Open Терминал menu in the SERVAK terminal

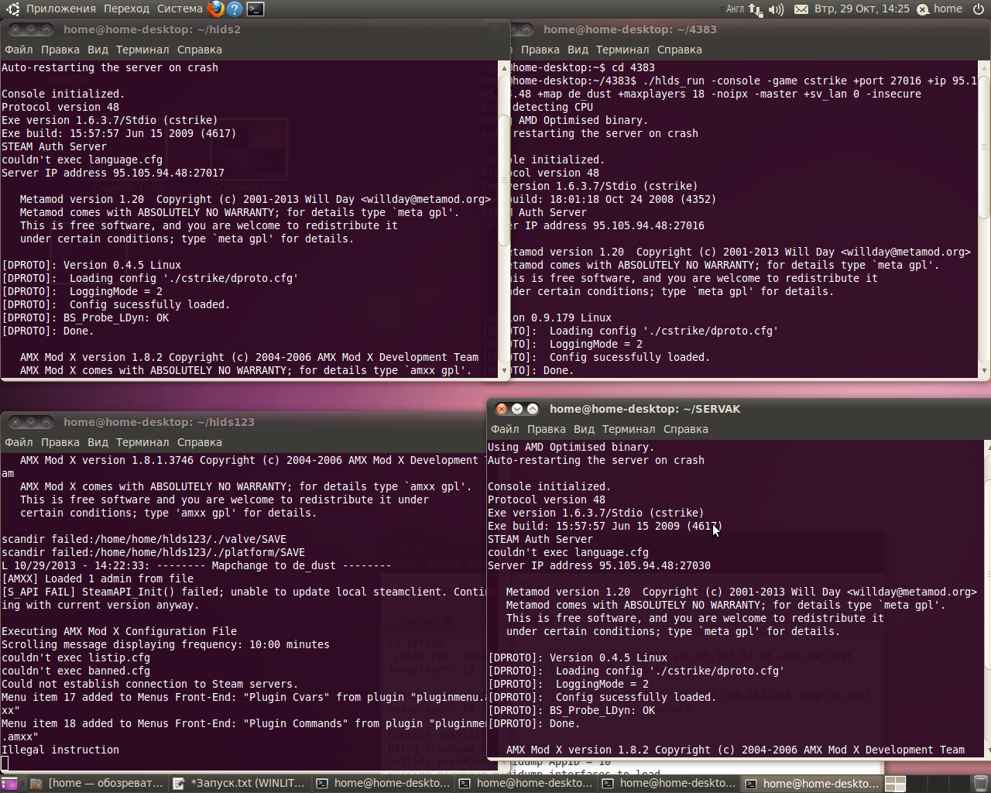coord(629,429)
